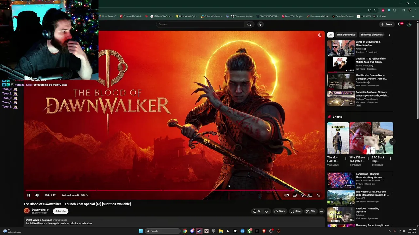
Task: Toggle the autoplay switch in the player
Action: click(287, 195)
